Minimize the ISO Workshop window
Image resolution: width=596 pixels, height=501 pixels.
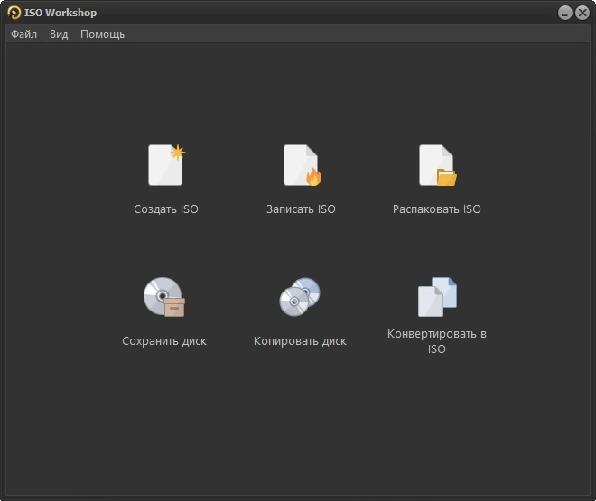564,13
